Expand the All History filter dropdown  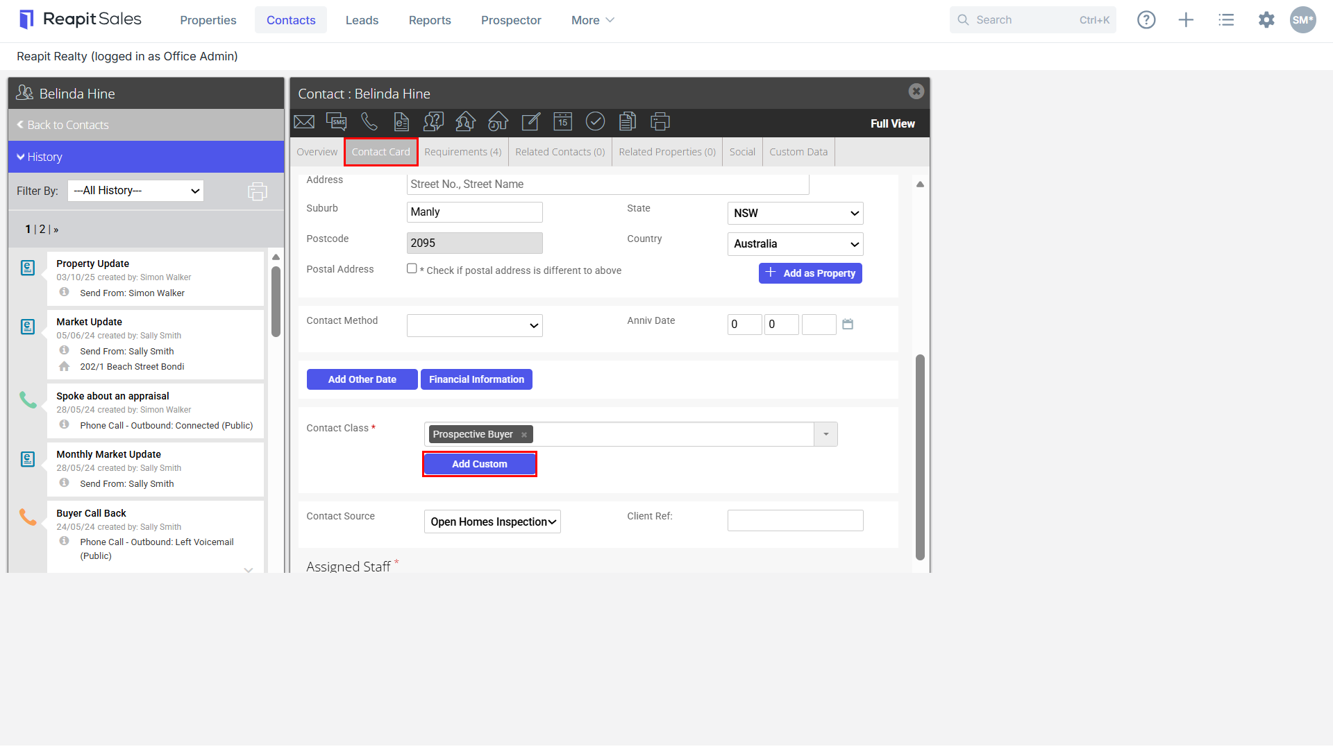tap(135, 191)
